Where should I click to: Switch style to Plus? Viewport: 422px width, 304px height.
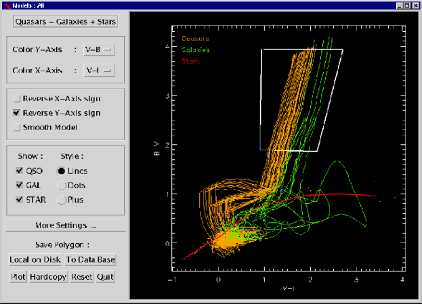[62, 200]
